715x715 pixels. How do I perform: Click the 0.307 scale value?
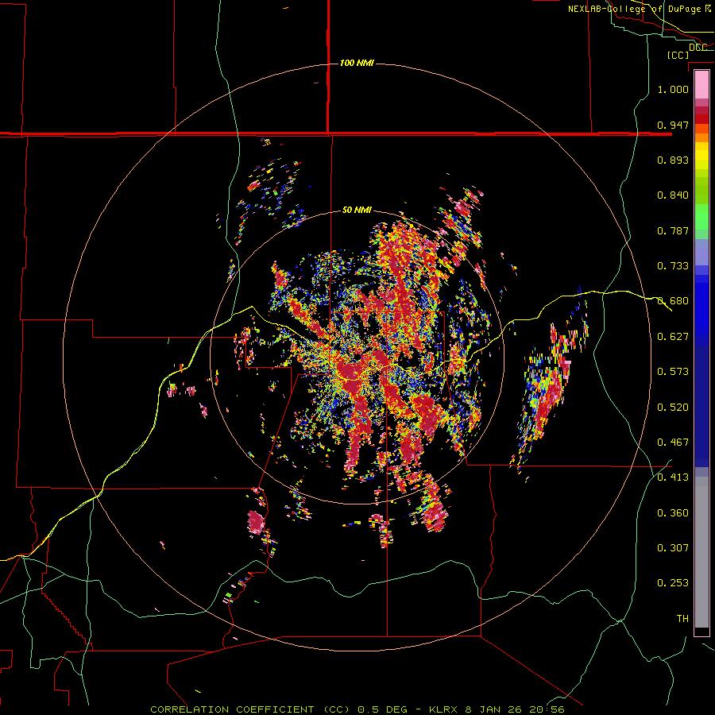673,548
